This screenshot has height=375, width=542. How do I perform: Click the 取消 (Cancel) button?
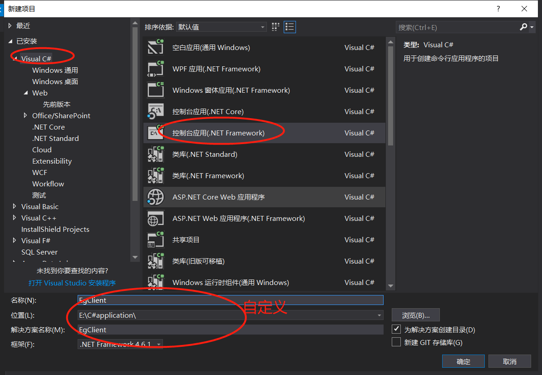point(509,361)
